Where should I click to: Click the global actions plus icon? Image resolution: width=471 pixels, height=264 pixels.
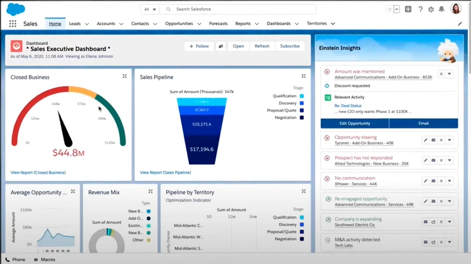pos(408,9)
